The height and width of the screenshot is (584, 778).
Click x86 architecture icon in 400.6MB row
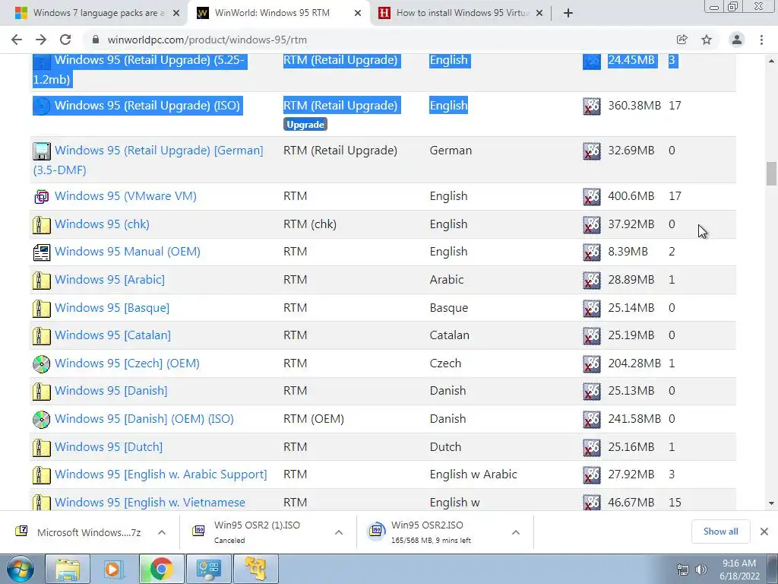click(x=591, y=197)
